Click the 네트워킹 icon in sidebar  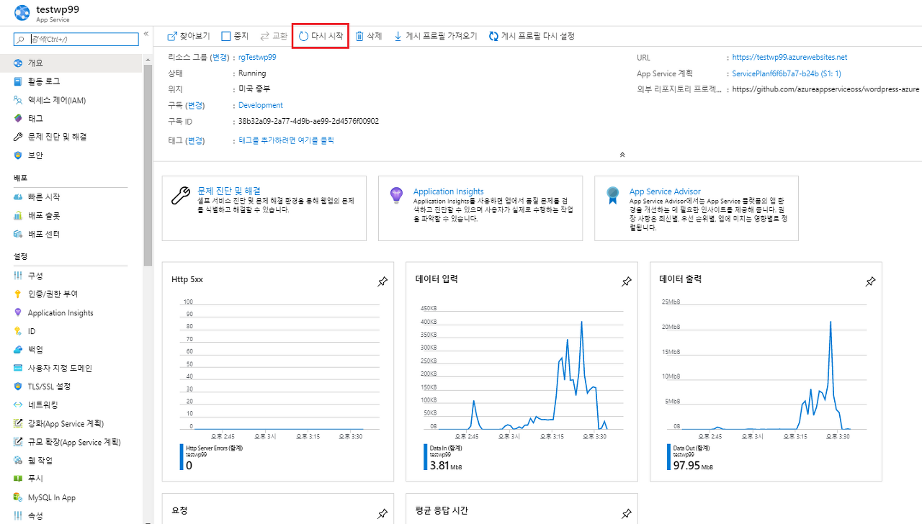click(18, 405)
